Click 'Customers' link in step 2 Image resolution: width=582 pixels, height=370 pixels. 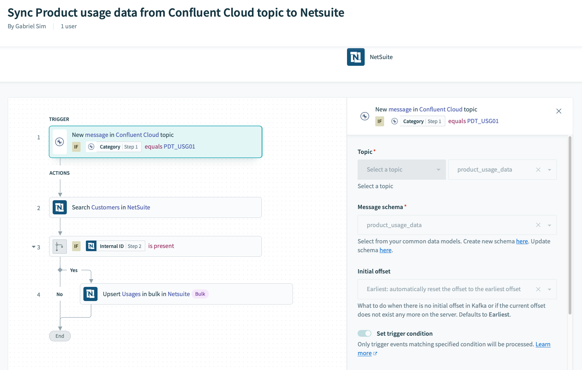[106, 207]
